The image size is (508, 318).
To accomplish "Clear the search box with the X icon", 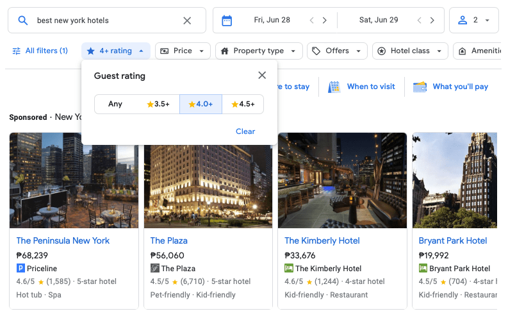I will click(187, 21).
